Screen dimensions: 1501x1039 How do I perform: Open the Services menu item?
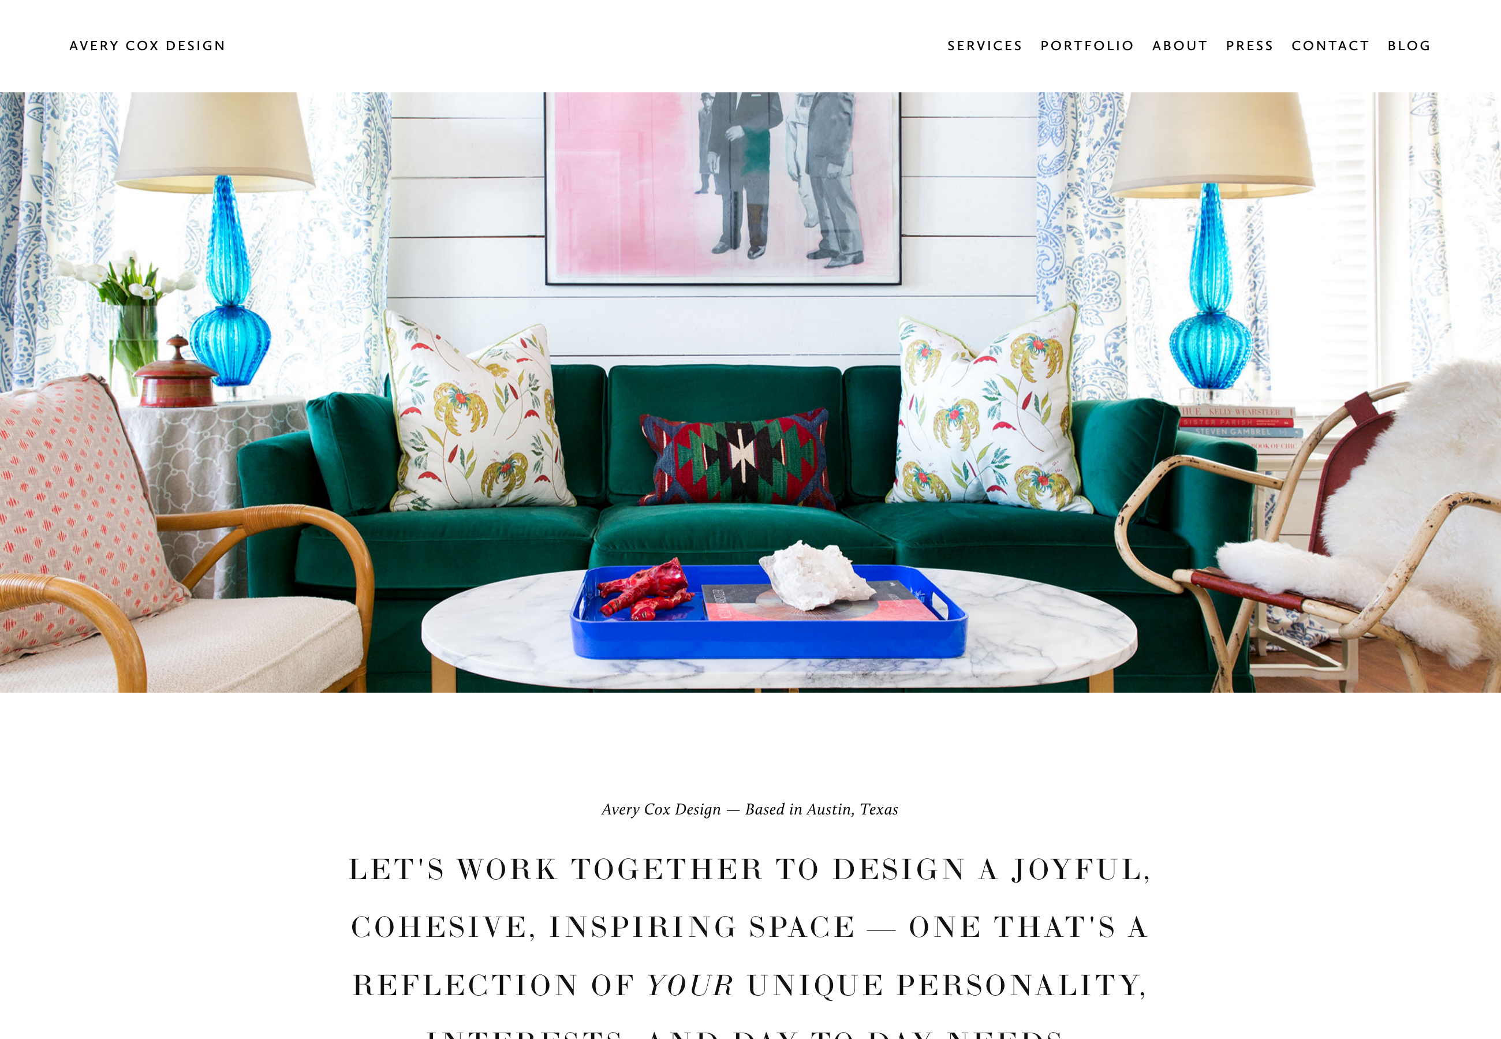(x=984, y=46)
